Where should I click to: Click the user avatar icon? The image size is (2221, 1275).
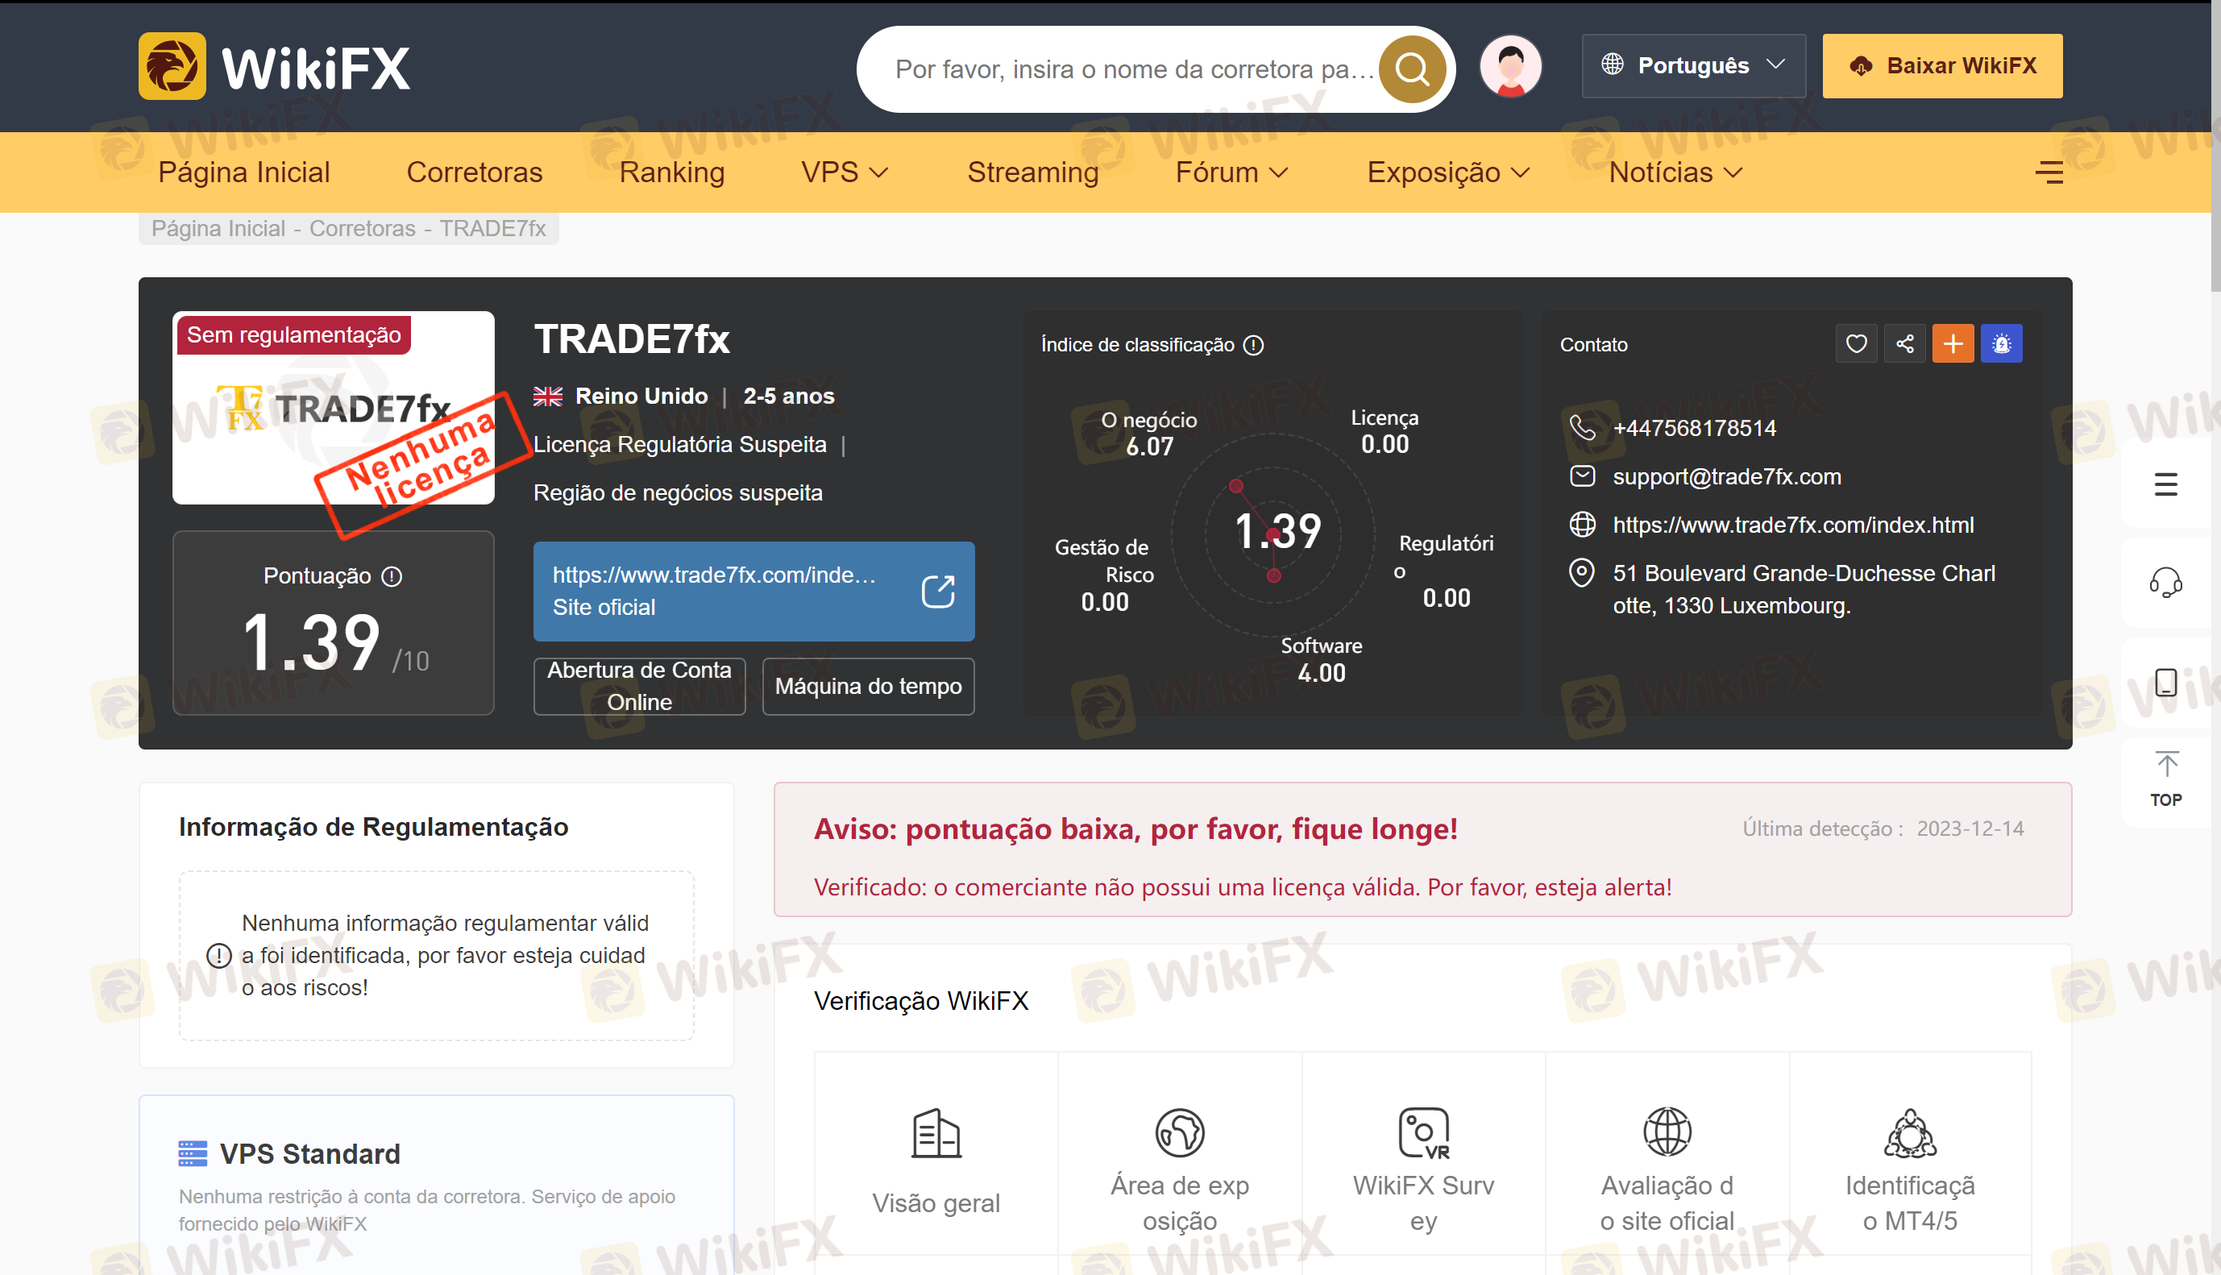click(x=1510, y=67)
